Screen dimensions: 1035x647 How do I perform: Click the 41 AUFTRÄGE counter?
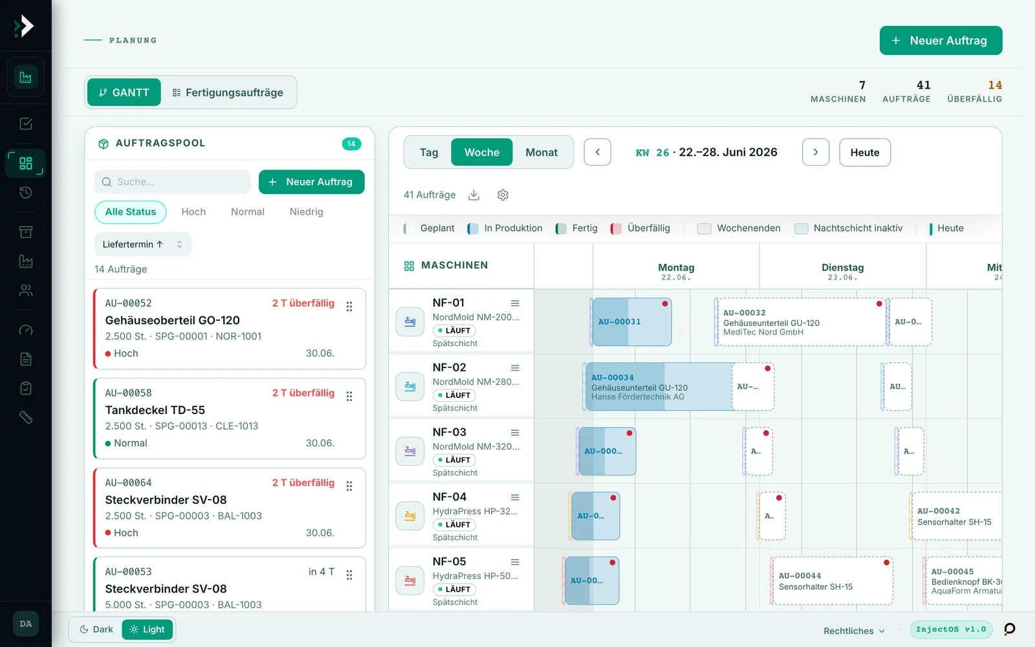(906, 91)
